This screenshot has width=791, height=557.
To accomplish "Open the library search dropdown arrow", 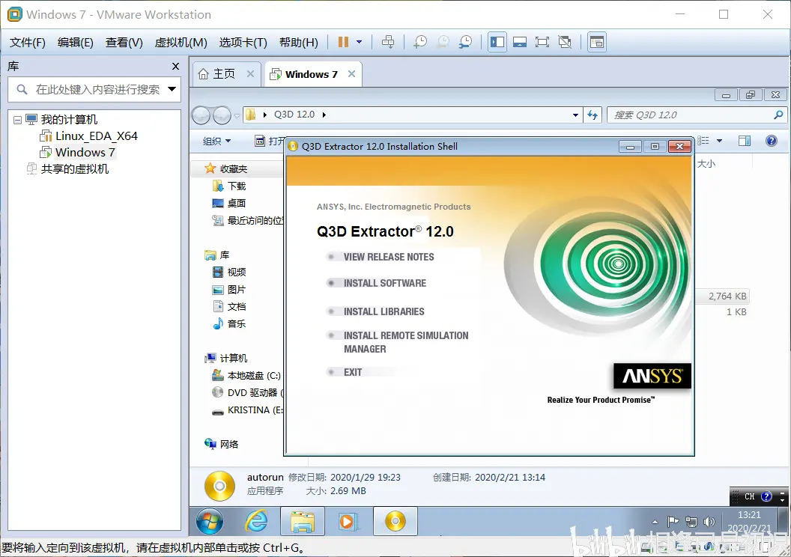I will point(172,89).
